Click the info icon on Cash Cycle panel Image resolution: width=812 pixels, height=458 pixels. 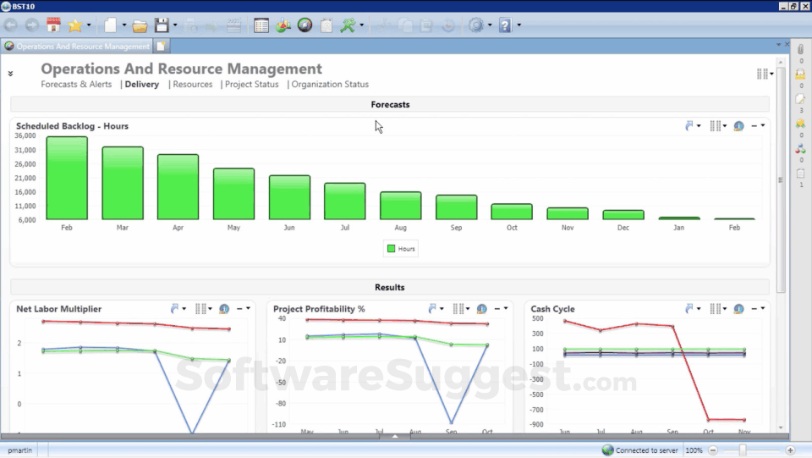(739, 309)
